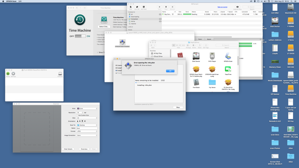Viewport: 299px width, 168px height.
Task: Switch to Peers tab in BitTorrent
Action: 200,39
